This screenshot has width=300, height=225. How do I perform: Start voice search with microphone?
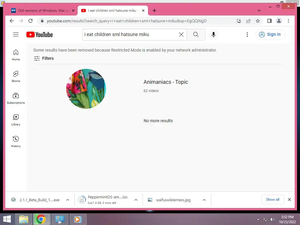click(214, 35)
